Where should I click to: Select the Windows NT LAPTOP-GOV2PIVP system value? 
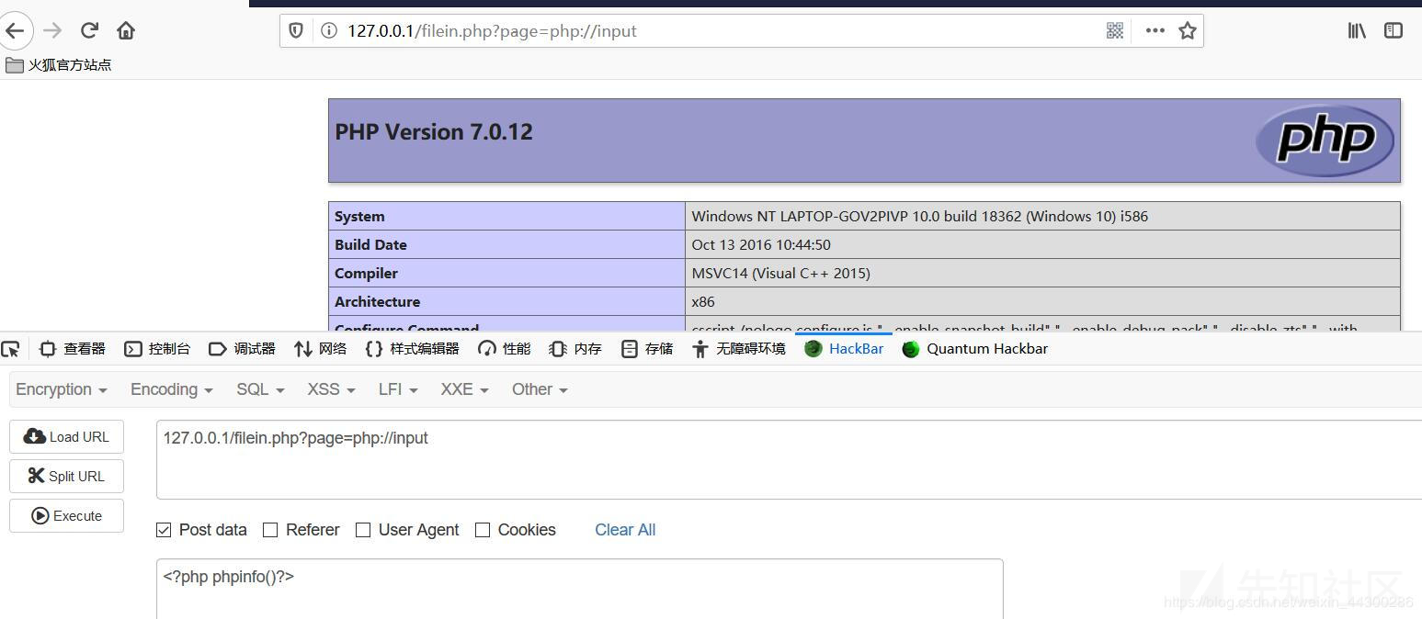point(920,217)
